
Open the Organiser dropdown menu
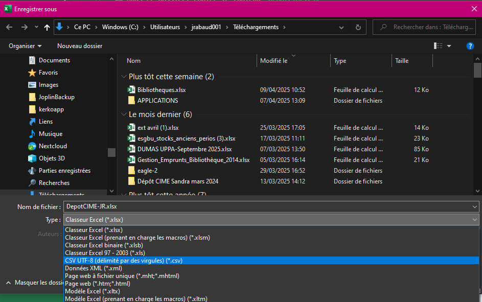pyautogui.click(x=25, y=46)
